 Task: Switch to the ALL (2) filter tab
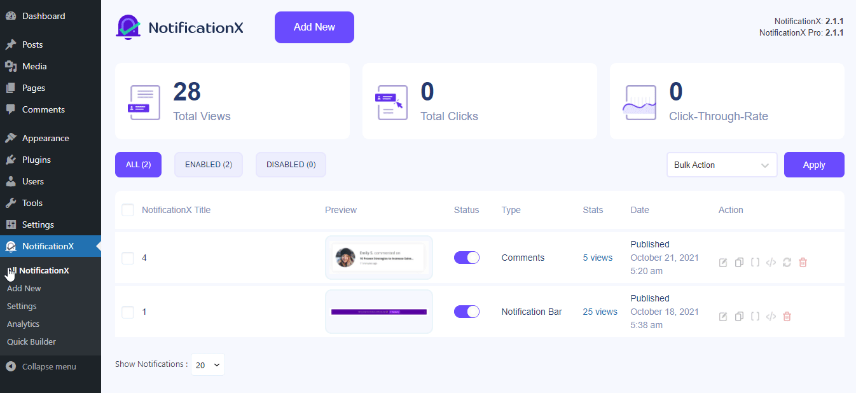click(138, 165)
